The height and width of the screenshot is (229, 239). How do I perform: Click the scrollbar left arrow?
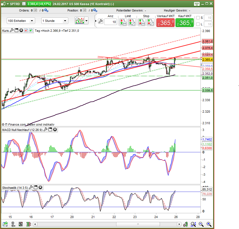point(35,224)
